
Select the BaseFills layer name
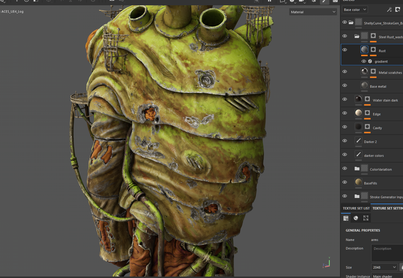pyautogui.click(x=370, y=183)
